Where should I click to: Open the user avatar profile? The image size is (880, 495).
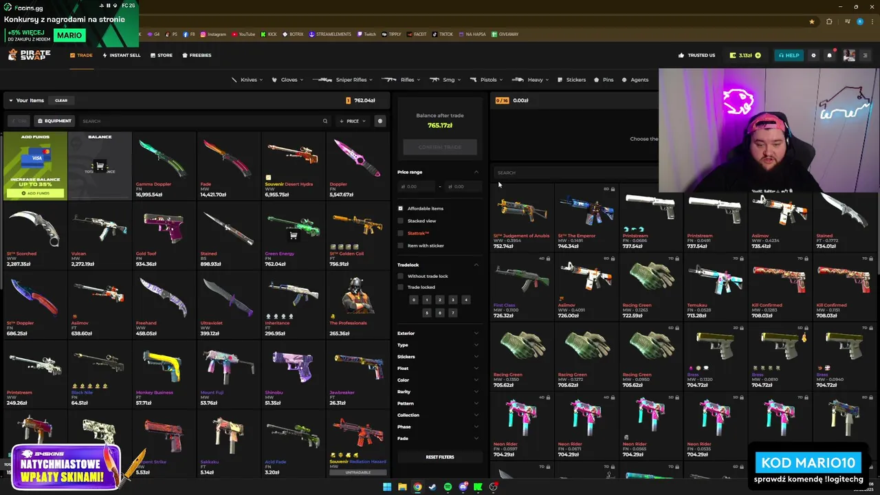pos(849,55)
